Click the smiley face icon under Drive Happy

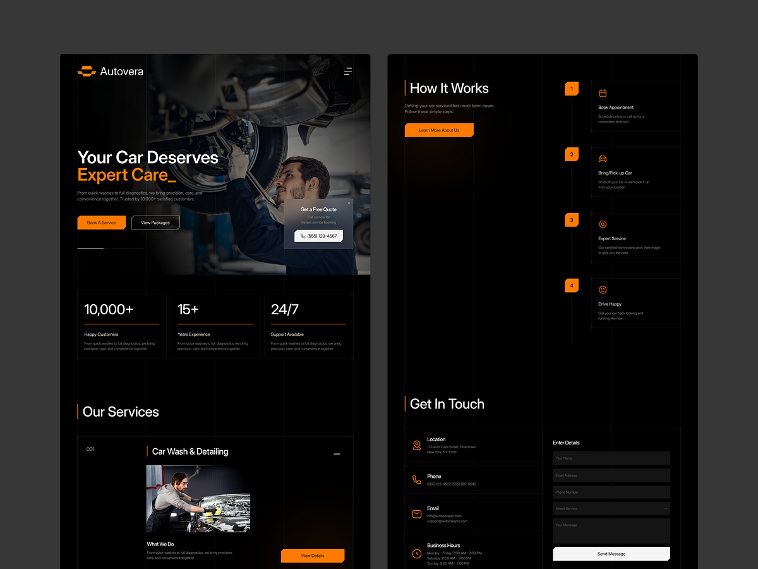[x=603, y=290]
